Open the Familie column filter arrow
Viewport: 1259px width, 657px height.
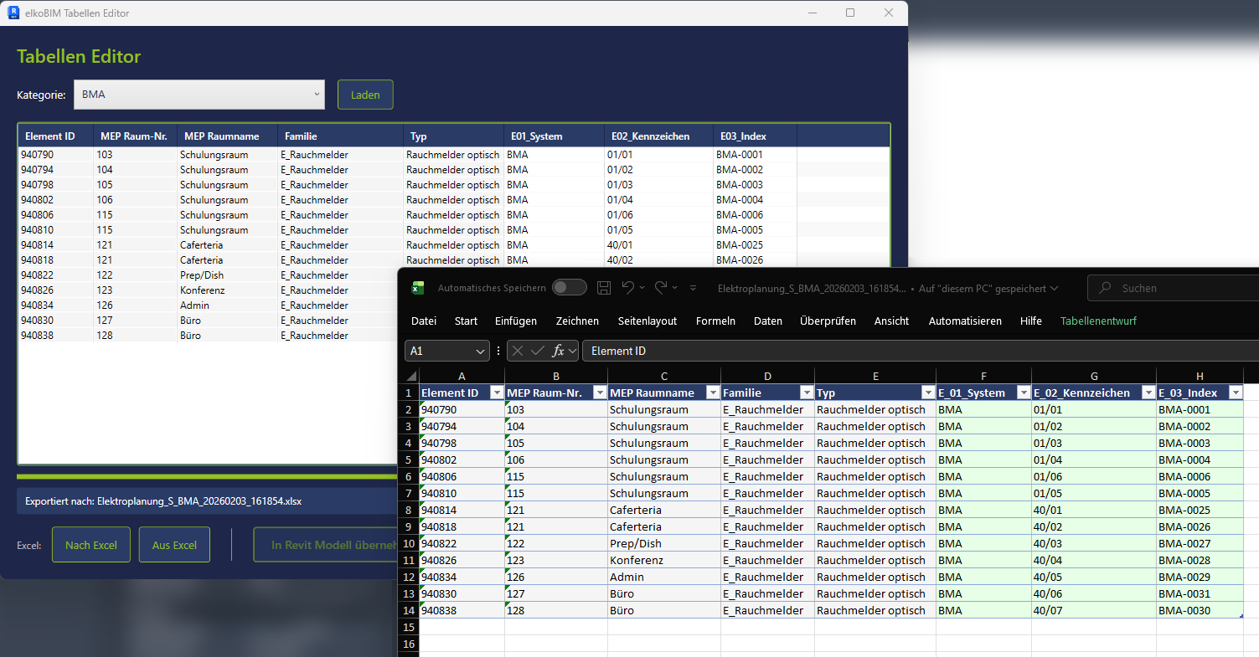806,393
